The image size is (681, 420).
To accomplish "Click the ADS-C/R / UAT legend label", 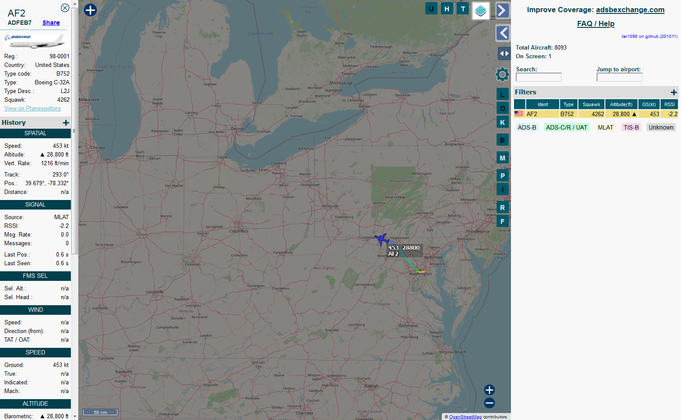I will click(566, 127).
